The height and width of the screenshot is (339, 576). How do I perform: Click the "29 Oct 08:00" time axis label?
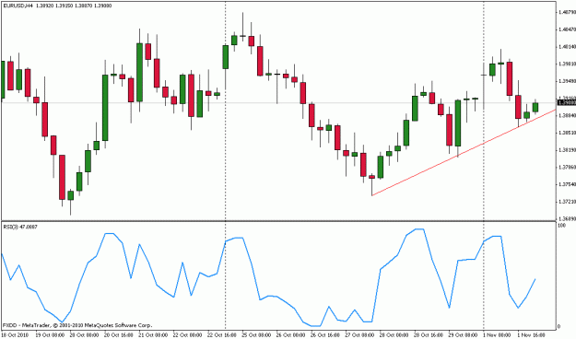[463, 335]
